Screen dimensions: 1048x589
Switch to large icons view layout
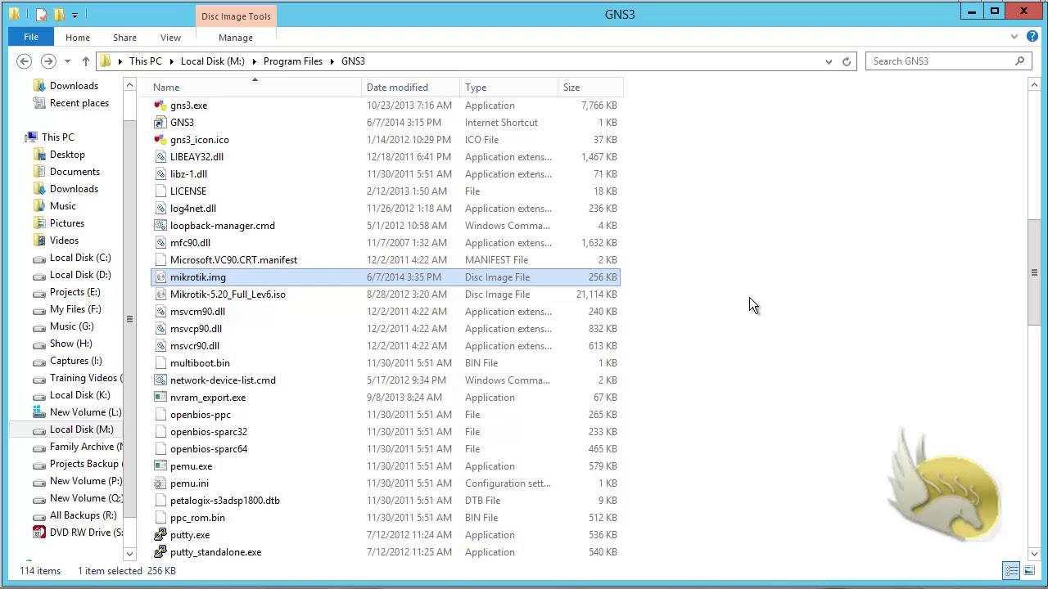(x=1028, y=571)
